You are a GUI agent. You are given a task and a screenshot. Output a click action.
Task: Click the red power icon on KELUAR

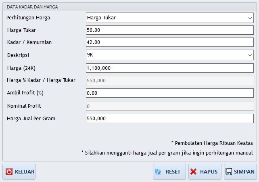pos(9,172)
